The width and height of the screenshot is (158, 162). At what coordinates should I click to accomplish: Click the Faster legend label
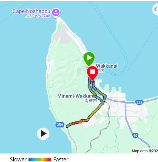(x=61, y=159)
